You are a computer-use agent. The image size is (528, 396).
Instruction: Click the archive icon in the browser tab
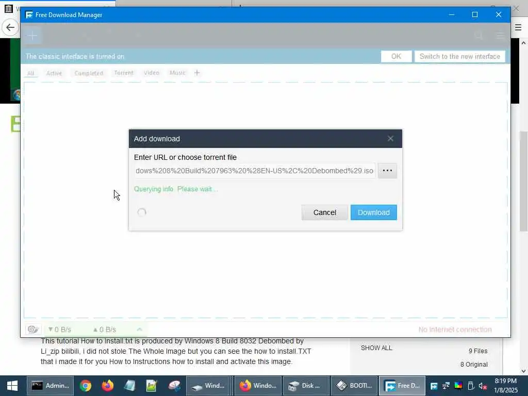point(8,8)
